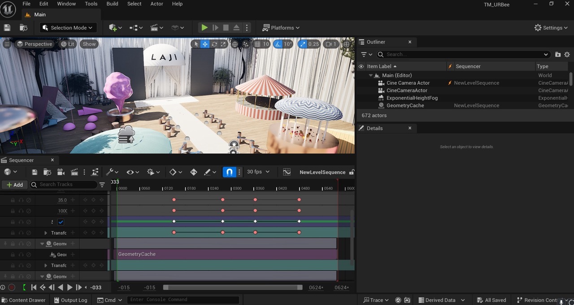The image size is (574, 305).
Task: Toggle the Sequencer keyframe snapping magnet
Action: click(229, 172)
